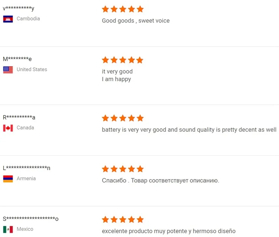Click the star rating on Armenia review

[122, 169]
